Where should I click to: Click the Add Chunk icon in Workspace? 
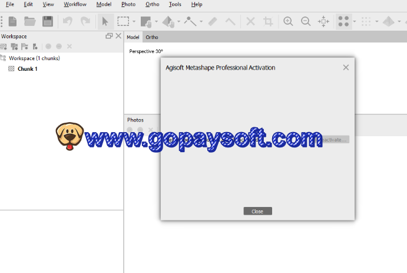[x=4, y=47]
